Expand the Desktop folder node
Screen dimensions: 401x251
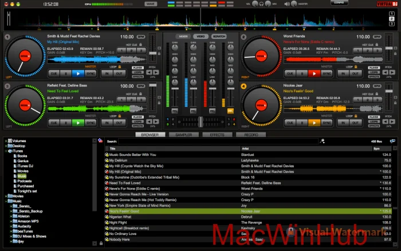coord(6,146)
